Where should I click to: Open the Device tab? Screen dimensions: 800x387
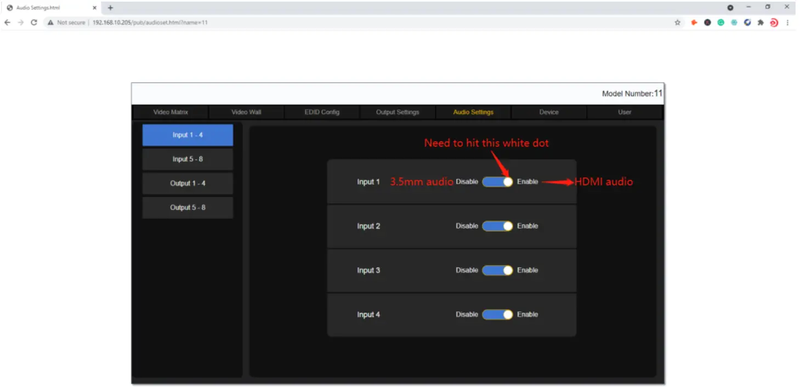pos(549,112)
